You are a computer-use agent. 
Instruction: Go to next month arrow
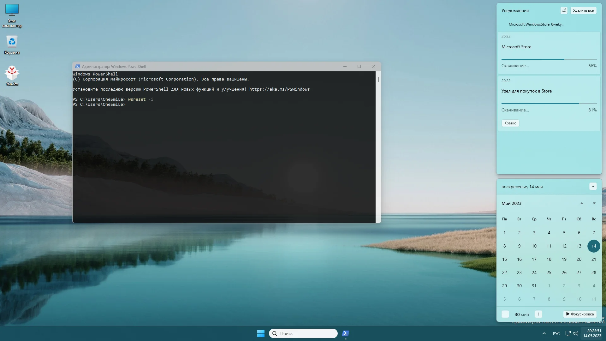(x=594, y=203)
